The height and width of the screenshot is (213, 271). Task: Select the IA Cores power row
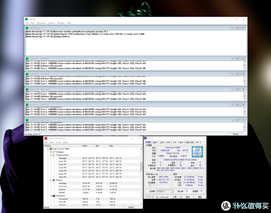[x=92, y=186]
